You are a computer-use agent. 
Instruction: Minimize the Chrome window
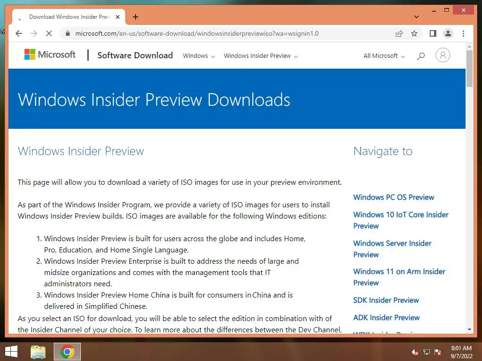pyautogui.click(x=434, y=10)
